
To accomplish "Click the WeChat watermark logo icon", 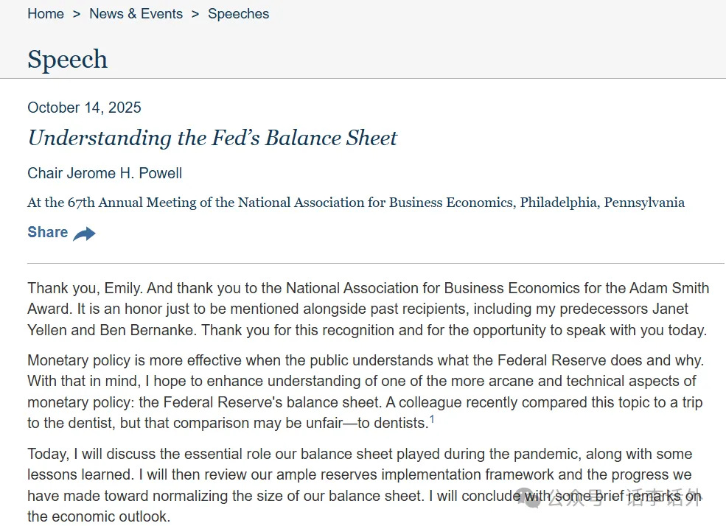I will (x=529, y=498).
